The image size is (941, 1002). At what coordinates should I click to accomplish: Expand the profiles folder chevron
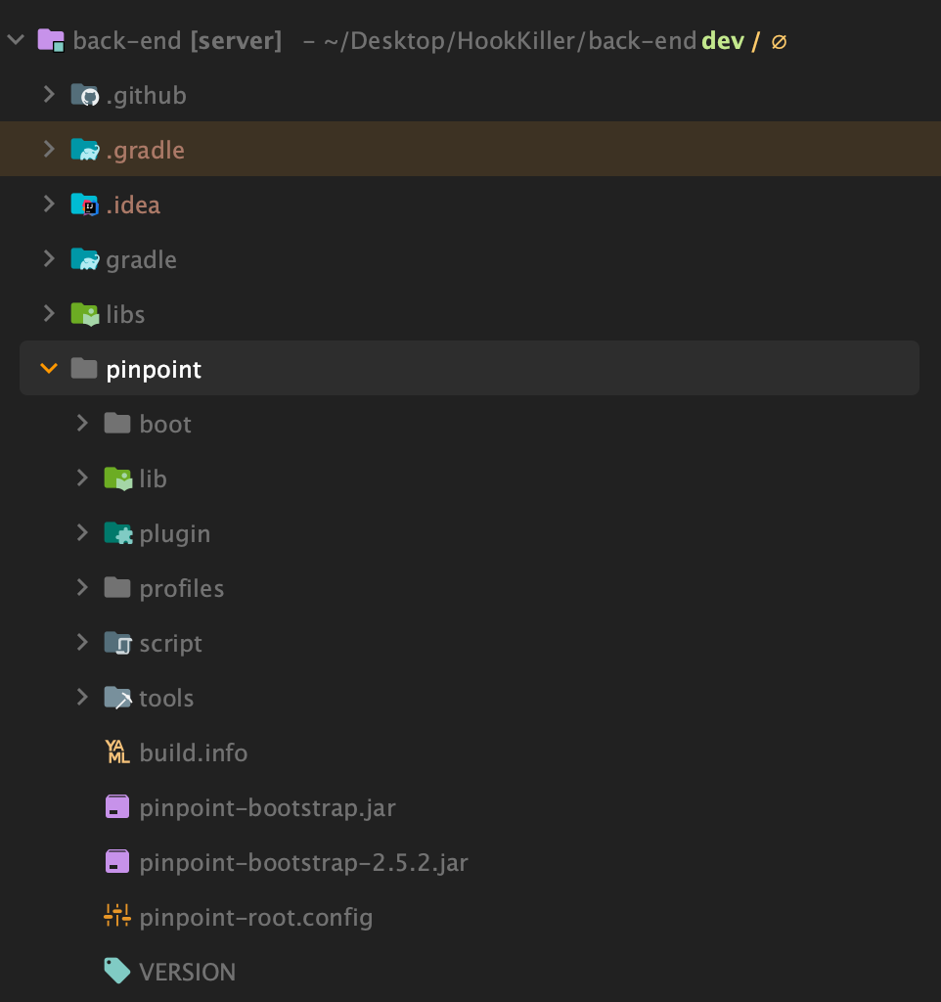click(x=82, y=587)
